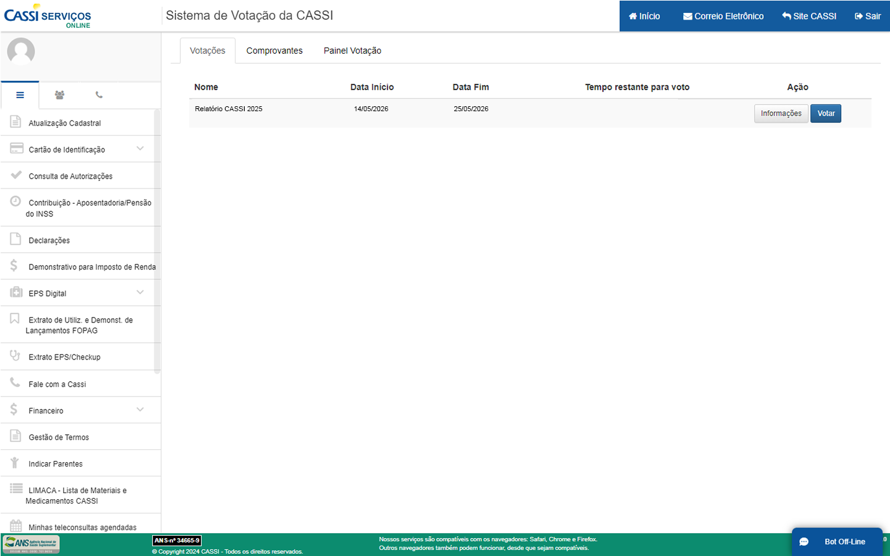Click the sidebar vertical scrollbar
This screenshot has height=556, width=890.
point(157,242)
